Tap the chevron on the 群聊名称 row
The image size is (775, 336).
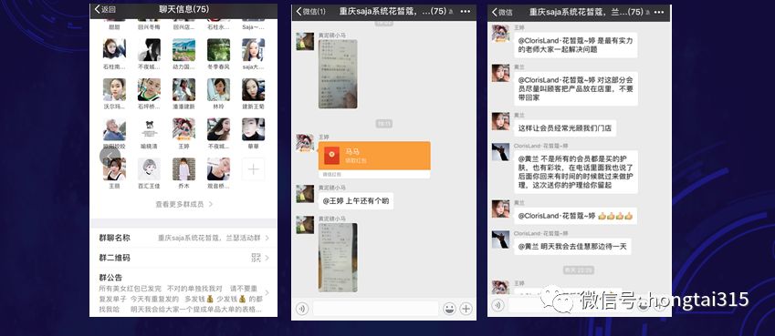267,238
